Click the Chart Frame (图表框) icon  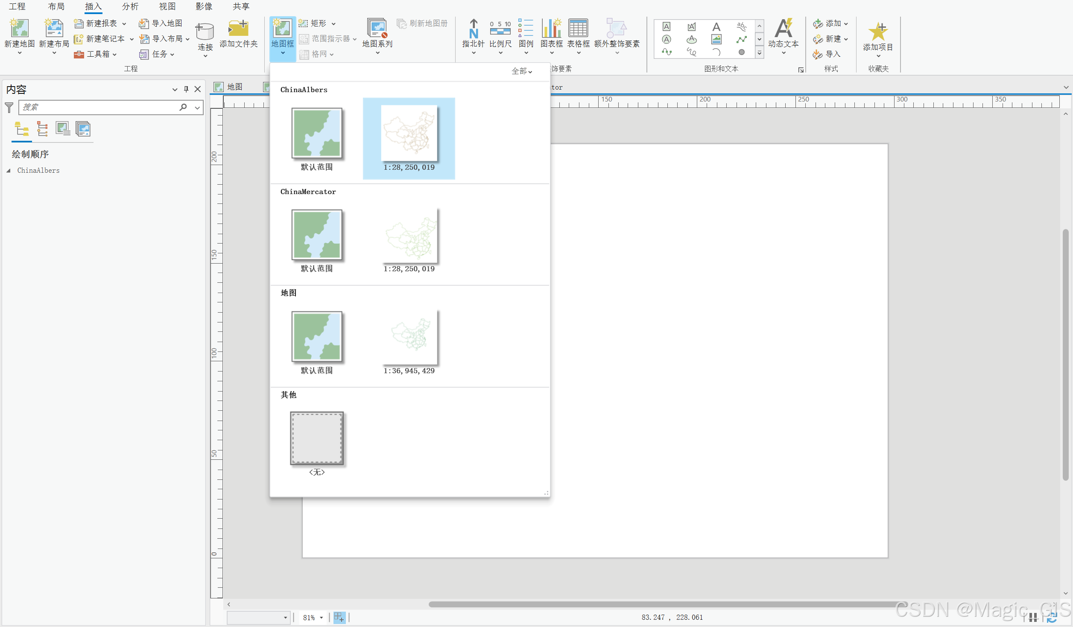point(551,29)
